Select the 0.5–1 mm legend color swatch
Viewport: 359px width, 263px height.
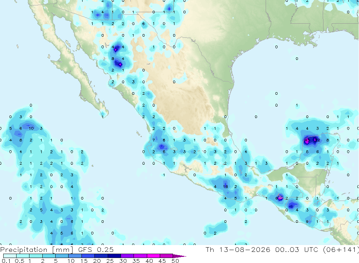[23, 256]
